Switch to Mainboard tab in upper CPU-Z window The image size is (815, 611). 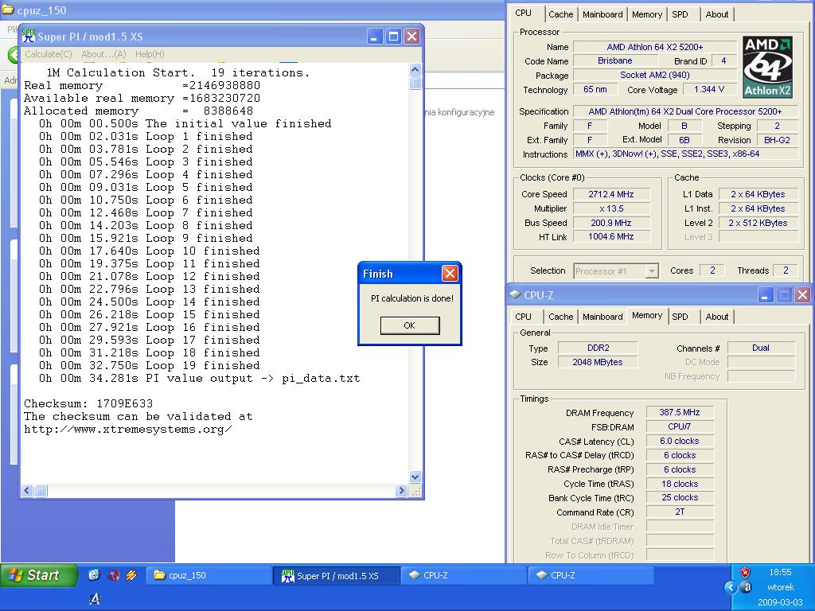pyautogui.click(x=602, y=14)
